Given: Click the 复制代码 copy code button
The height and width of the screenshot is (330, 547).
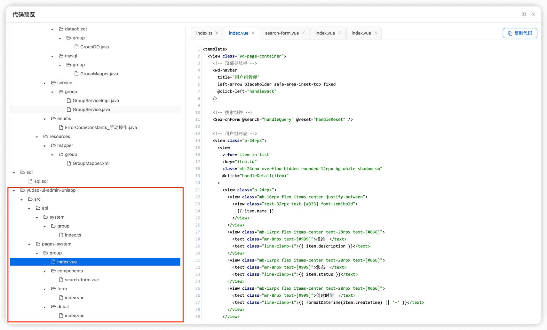Looking at the screenshot, I should tap(520, 33).
